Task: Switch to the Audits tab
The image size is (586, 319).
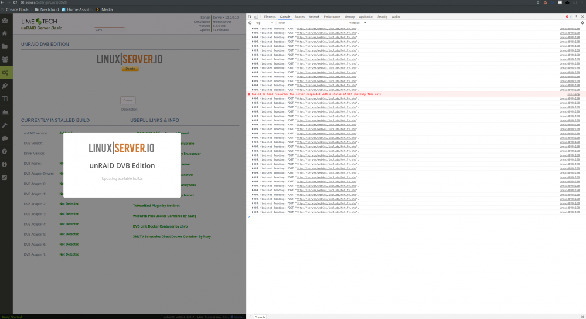Action: pos(396,17)
